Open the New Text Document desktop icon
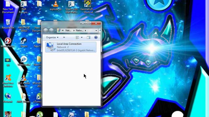 [8, 7]
